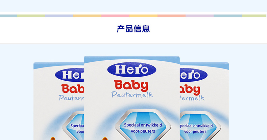This screenshot has width=267, height=140.
Task: Click the first green segment of color stripe
Action: (x=31, y=16)
